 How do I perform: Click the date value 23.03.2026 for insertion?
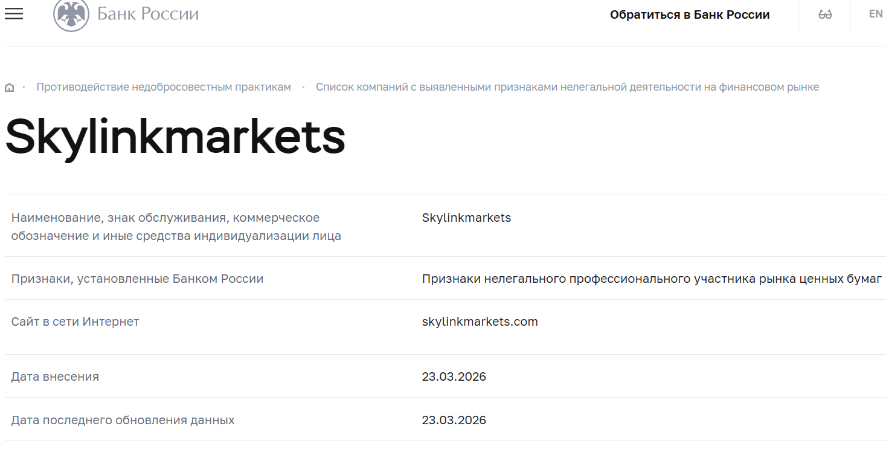[454, 376]
